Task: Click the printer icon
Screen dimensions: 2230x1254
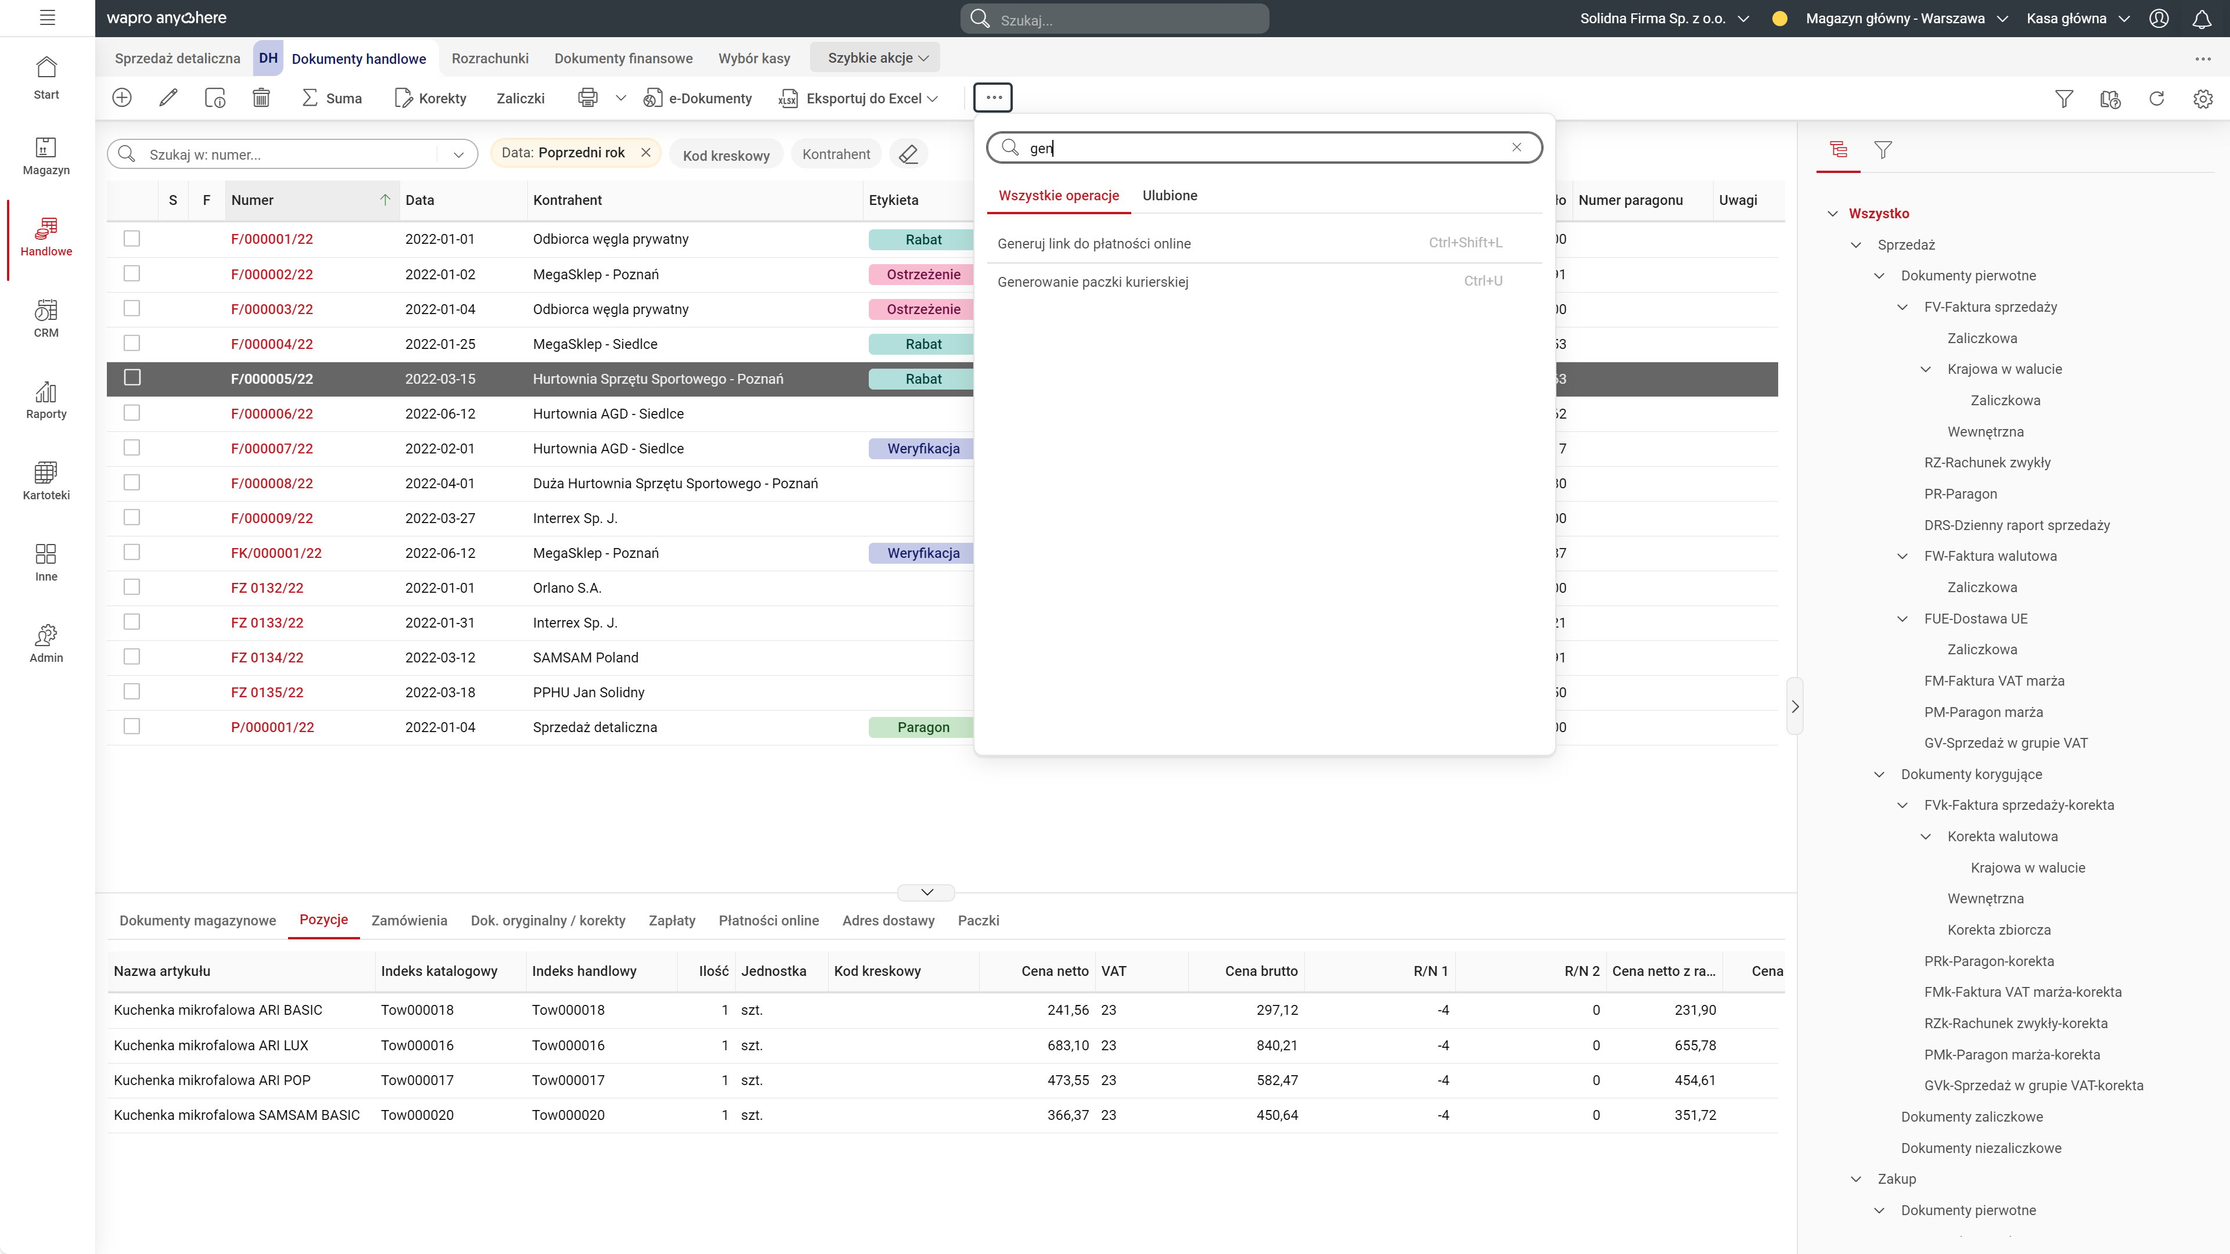Action: pos(588,98)
